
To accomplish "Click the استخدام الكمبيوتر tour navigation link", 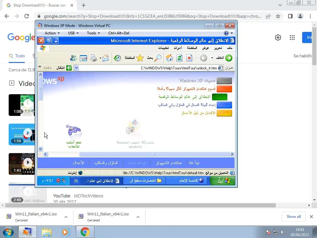I will click(x=169, y=163).
